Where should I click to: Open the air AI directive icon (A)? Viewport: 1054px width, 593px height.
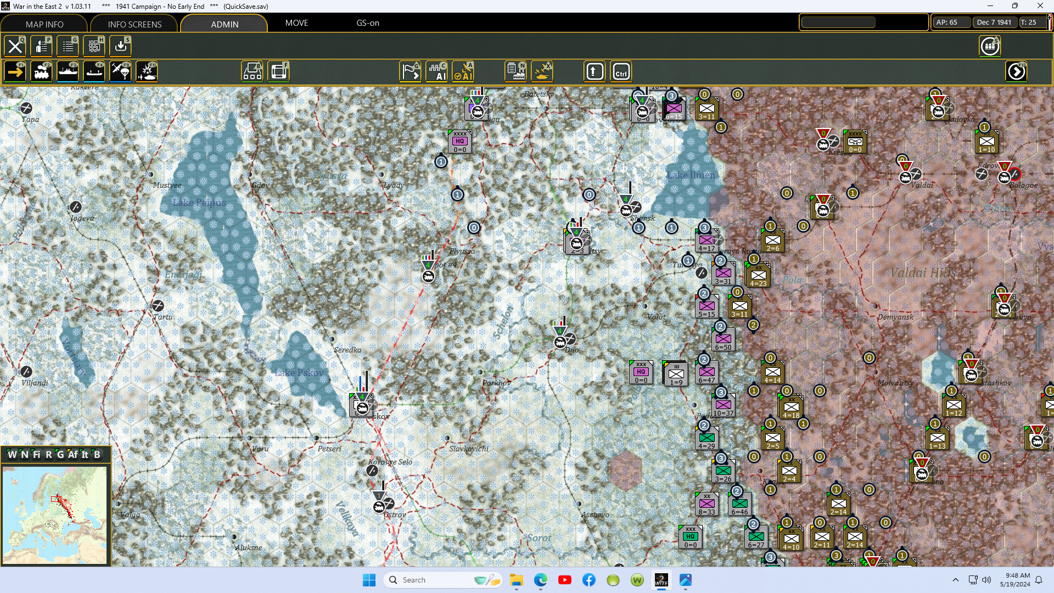point(463,71)
